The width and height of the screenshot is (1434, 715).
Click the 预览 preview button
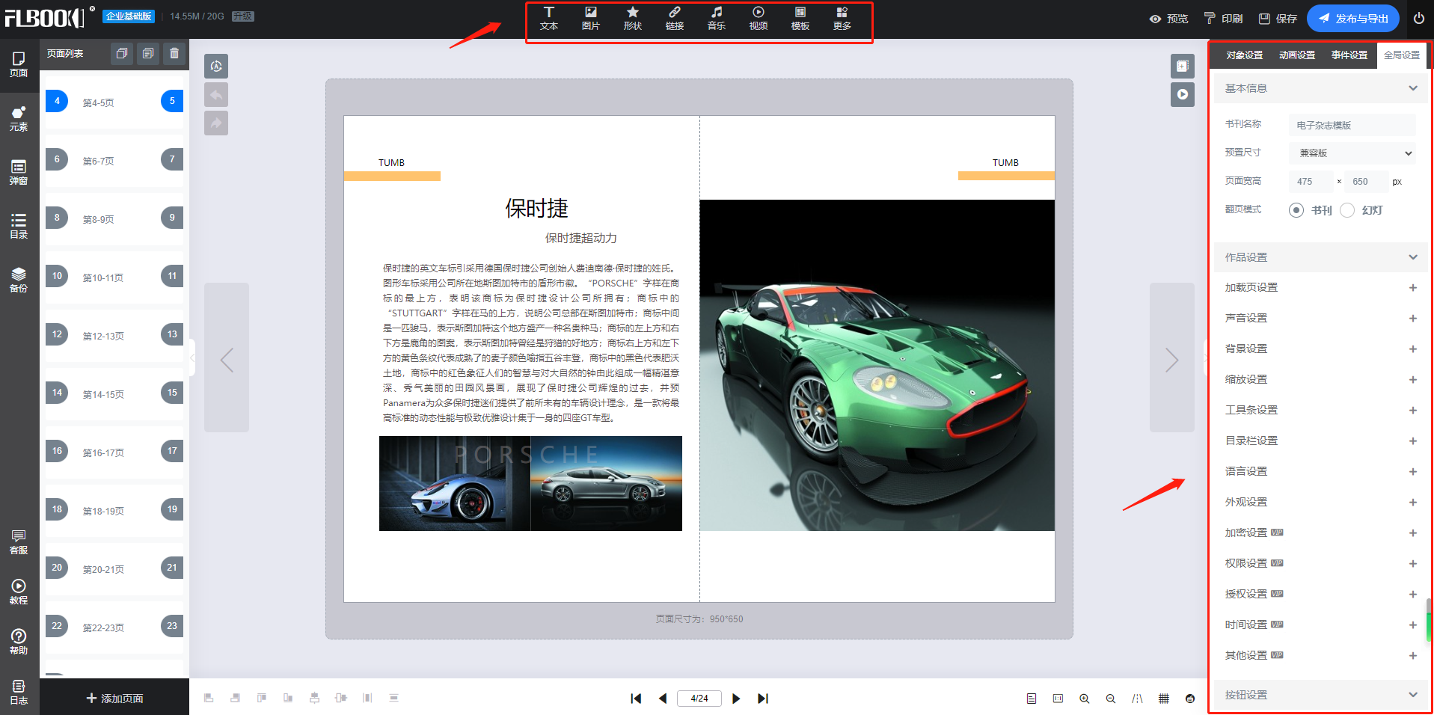pyautogui.click(x=1169, y=19)
